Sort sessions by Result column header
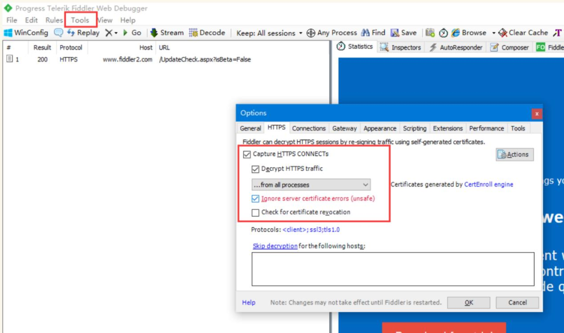The width and height of the screenshot is (564, 333). coord(42,47)
